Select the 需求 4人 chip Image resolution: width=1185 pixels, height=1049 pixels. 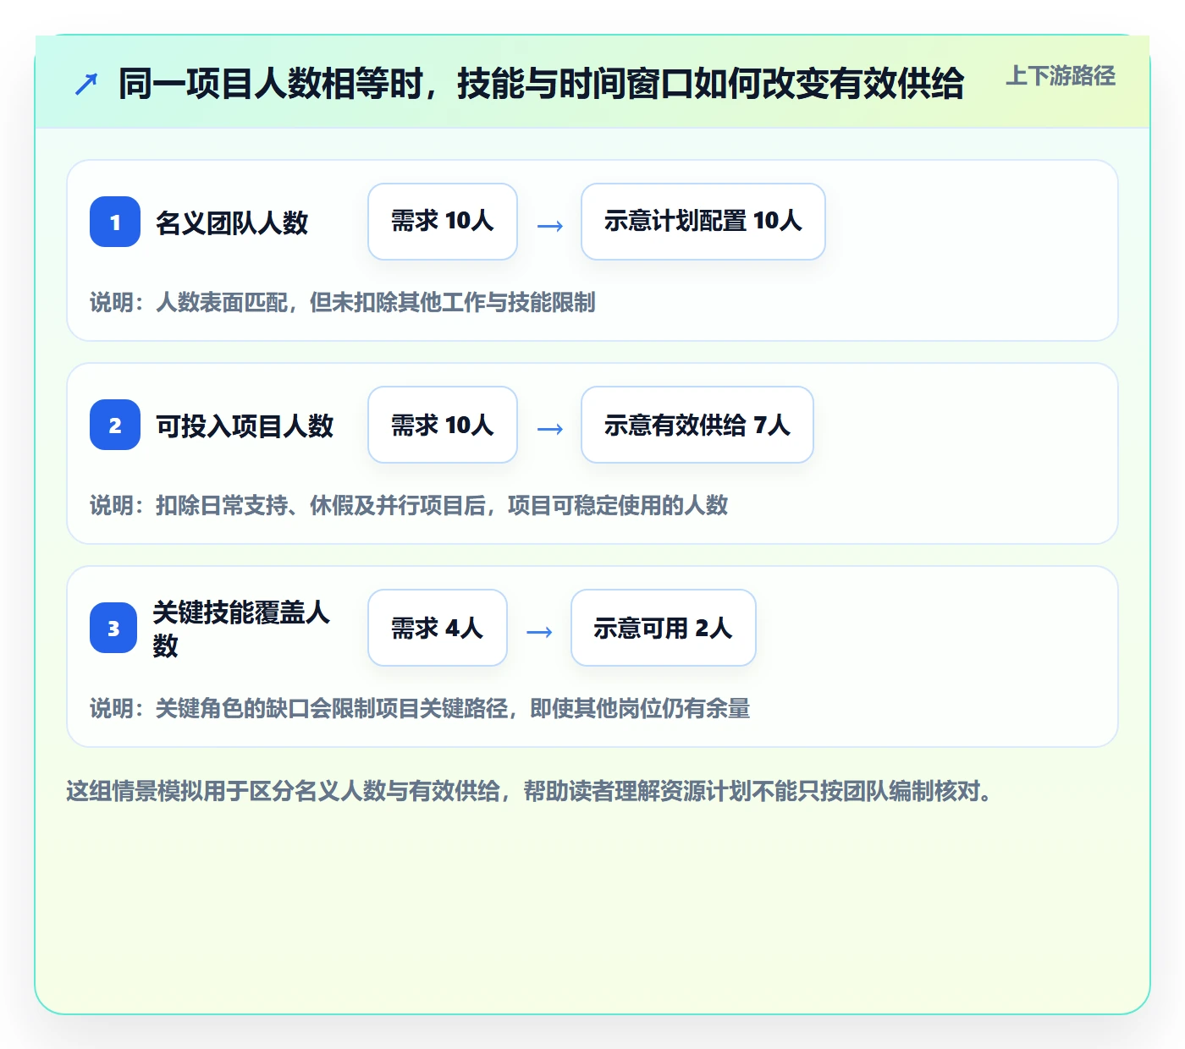[x=438, y=628]
